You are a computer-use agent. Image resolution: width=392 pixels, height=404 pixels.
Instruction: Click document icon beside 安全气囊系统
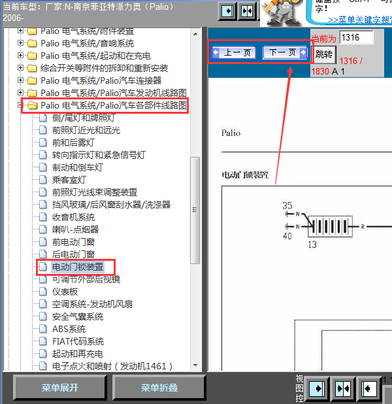tap(42, 316)
